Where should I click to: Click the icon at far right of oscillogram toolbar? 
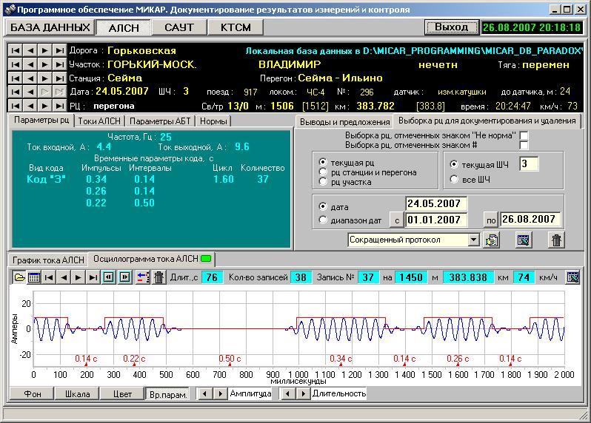(572, 277)
